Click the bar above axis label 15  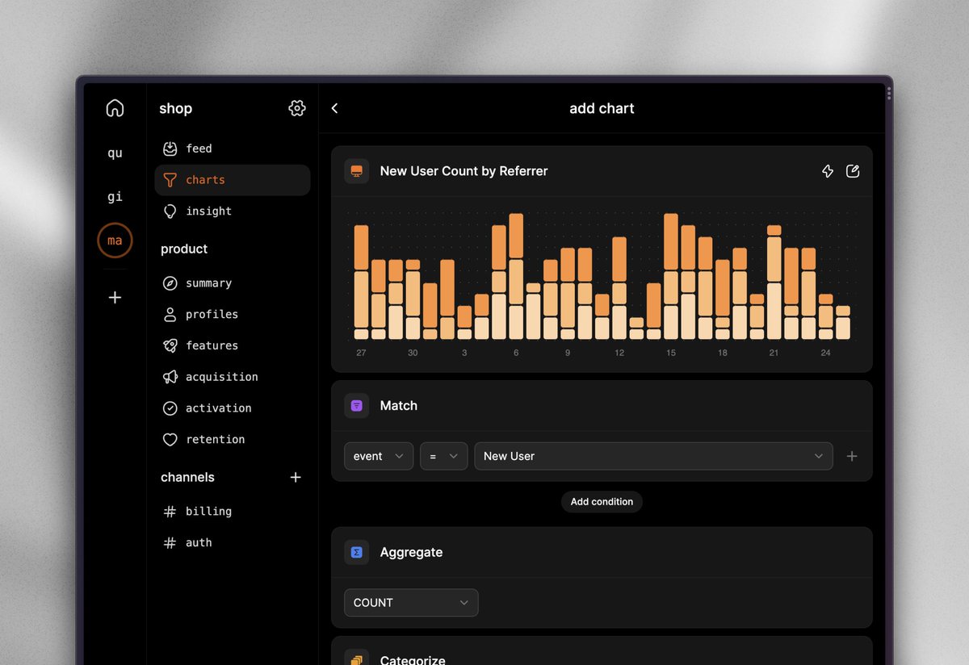point(671,277)
